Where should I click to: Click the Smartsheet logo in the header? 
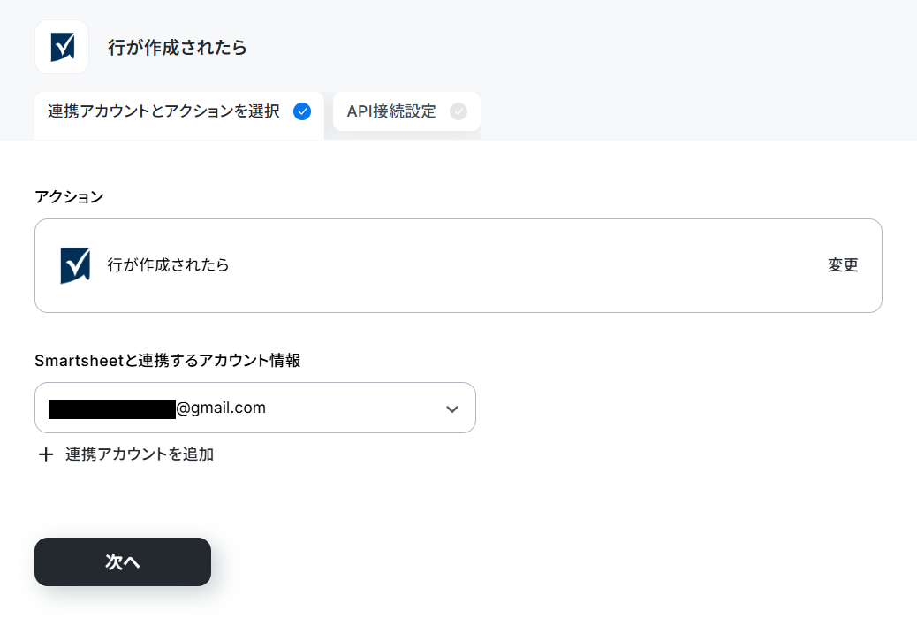(x=62, y=47)
